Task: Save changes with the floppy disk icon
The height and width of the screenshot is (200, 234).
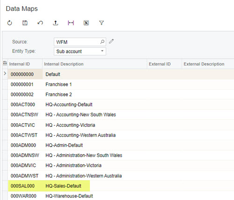Action: click(25, 23)
